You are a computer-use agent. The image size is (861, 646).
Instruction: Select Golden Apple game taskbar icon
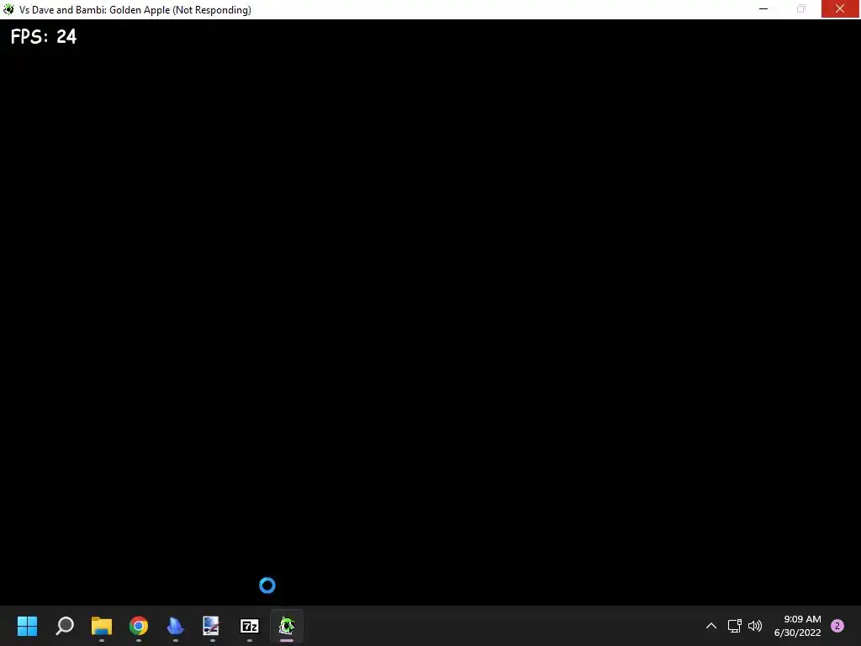[287, 626]
